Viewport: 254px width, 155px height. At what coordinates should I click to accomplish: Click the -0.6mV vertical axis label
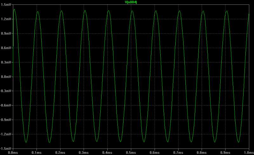[x=5, y=105]
